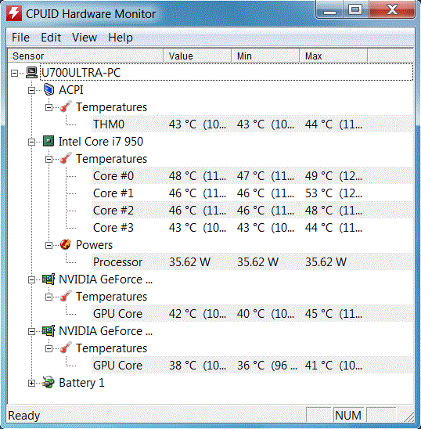Click the Min column header

point(265,56)
